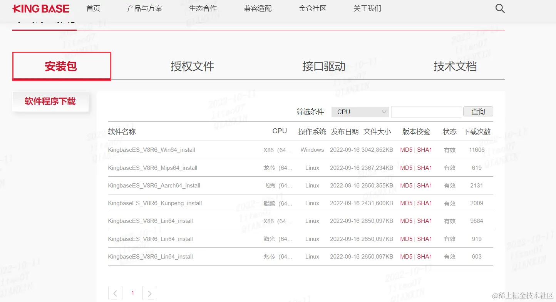The height and width of the screenshot is (302, 556).
Task: Click the 飞腾 CPU cell
Action: point(278,186)
